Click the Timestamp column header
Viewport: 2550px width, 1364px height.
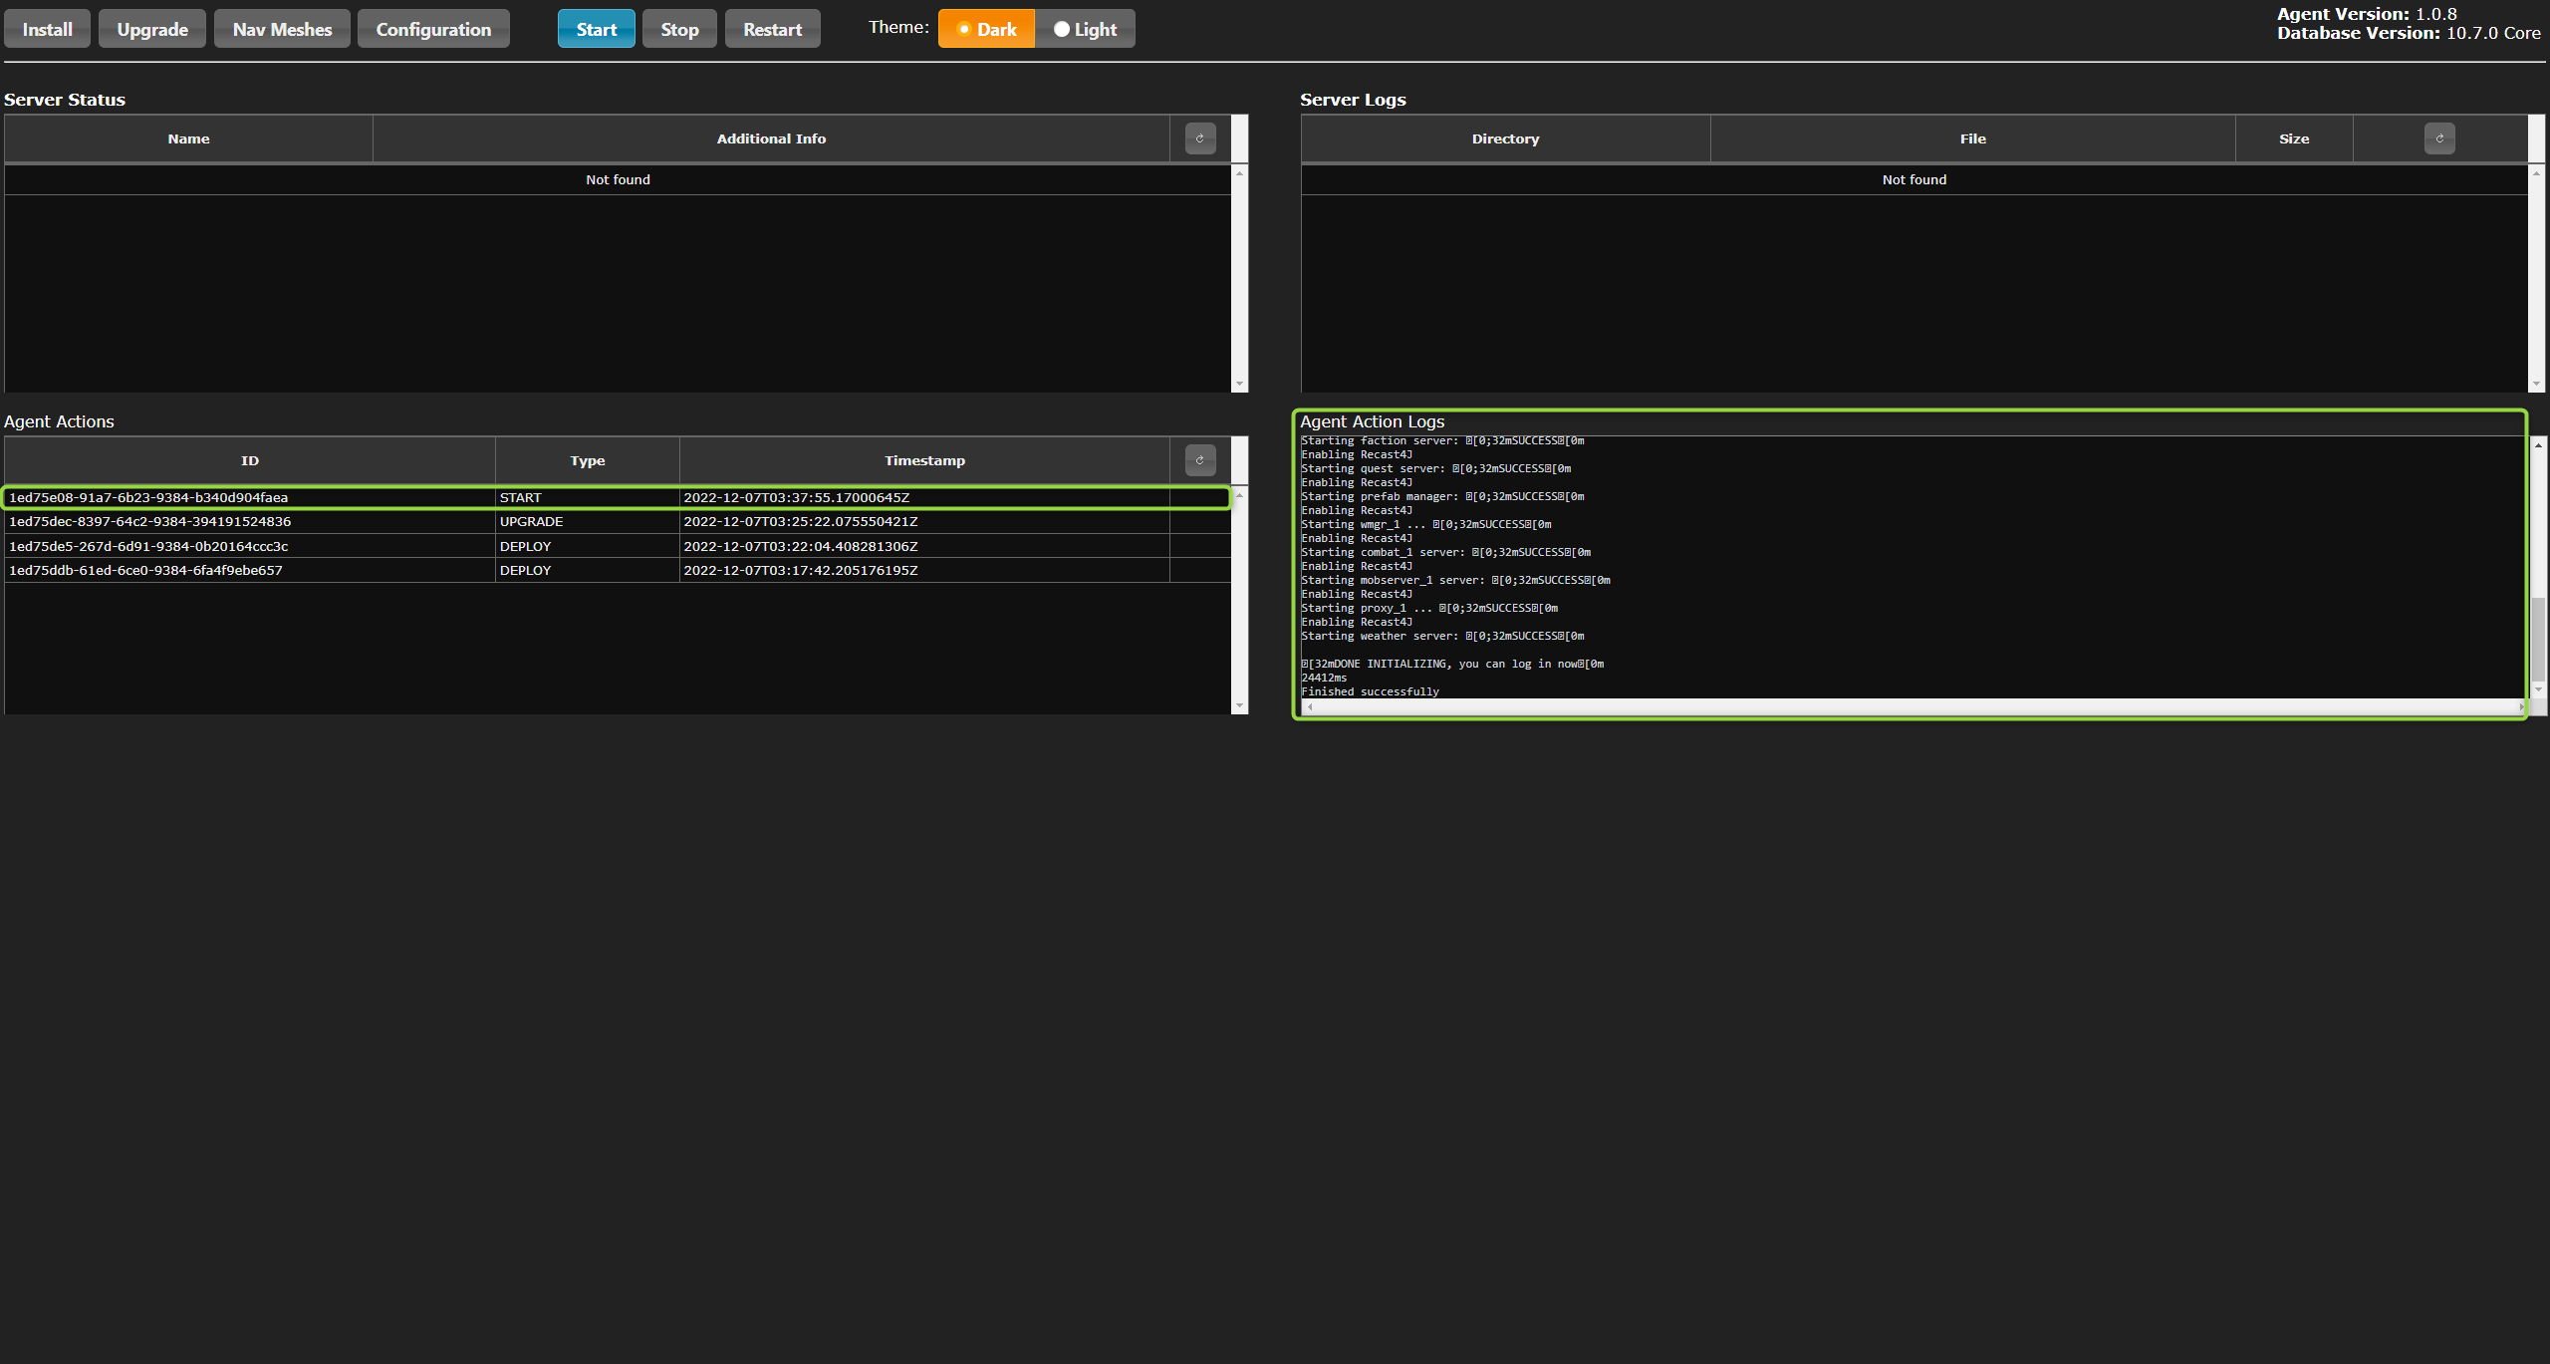(924, 460)
